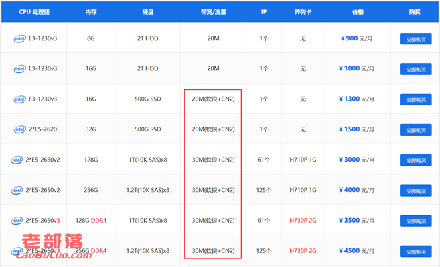Click 1T(10K SAS)x8 in ¥3000 row

147,160
